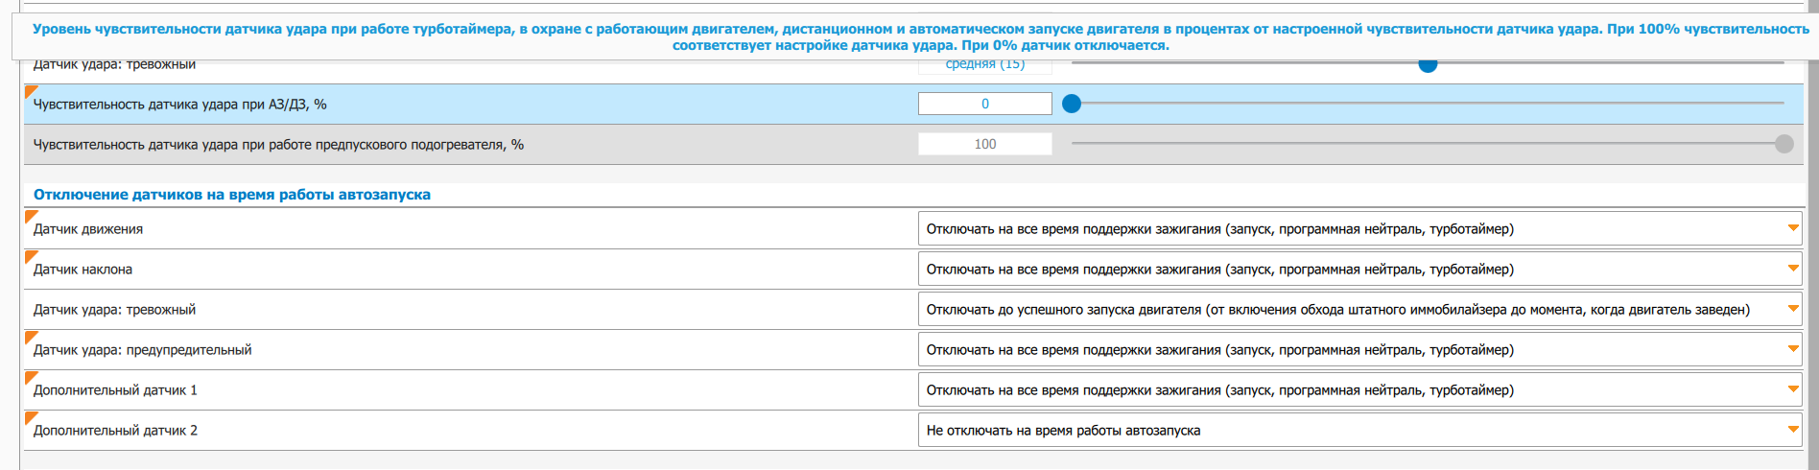Click the АЗ/ДЗ shock sensitivity slider handle

click(1072, 104)
